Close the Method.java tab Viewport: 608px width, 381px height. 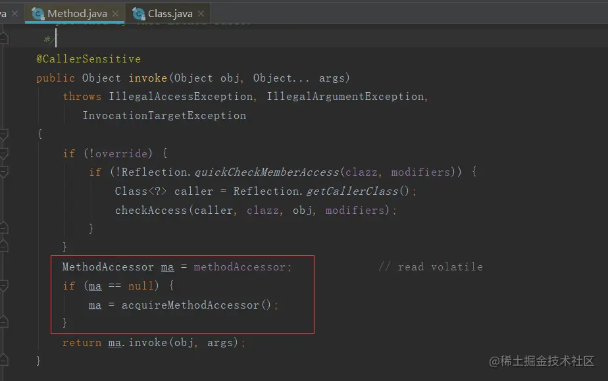pos(115,14)
